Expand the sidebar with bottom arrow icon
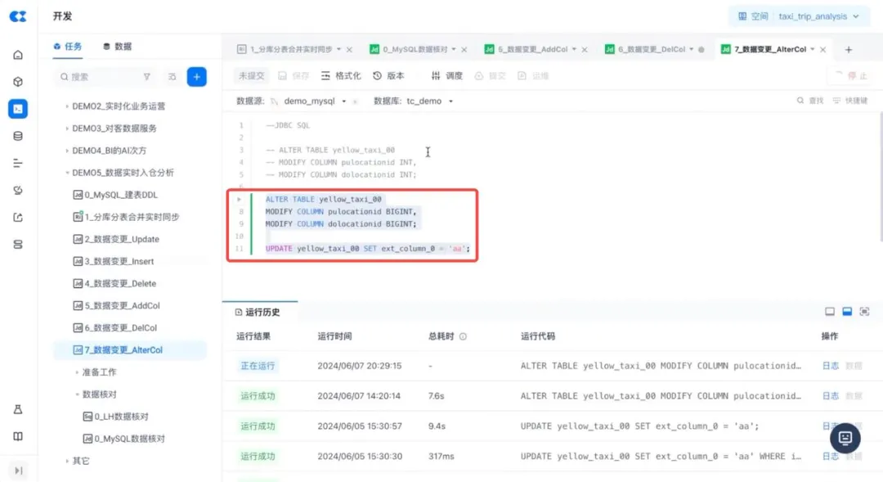883x482 pixels. click(x=18, y=470)
